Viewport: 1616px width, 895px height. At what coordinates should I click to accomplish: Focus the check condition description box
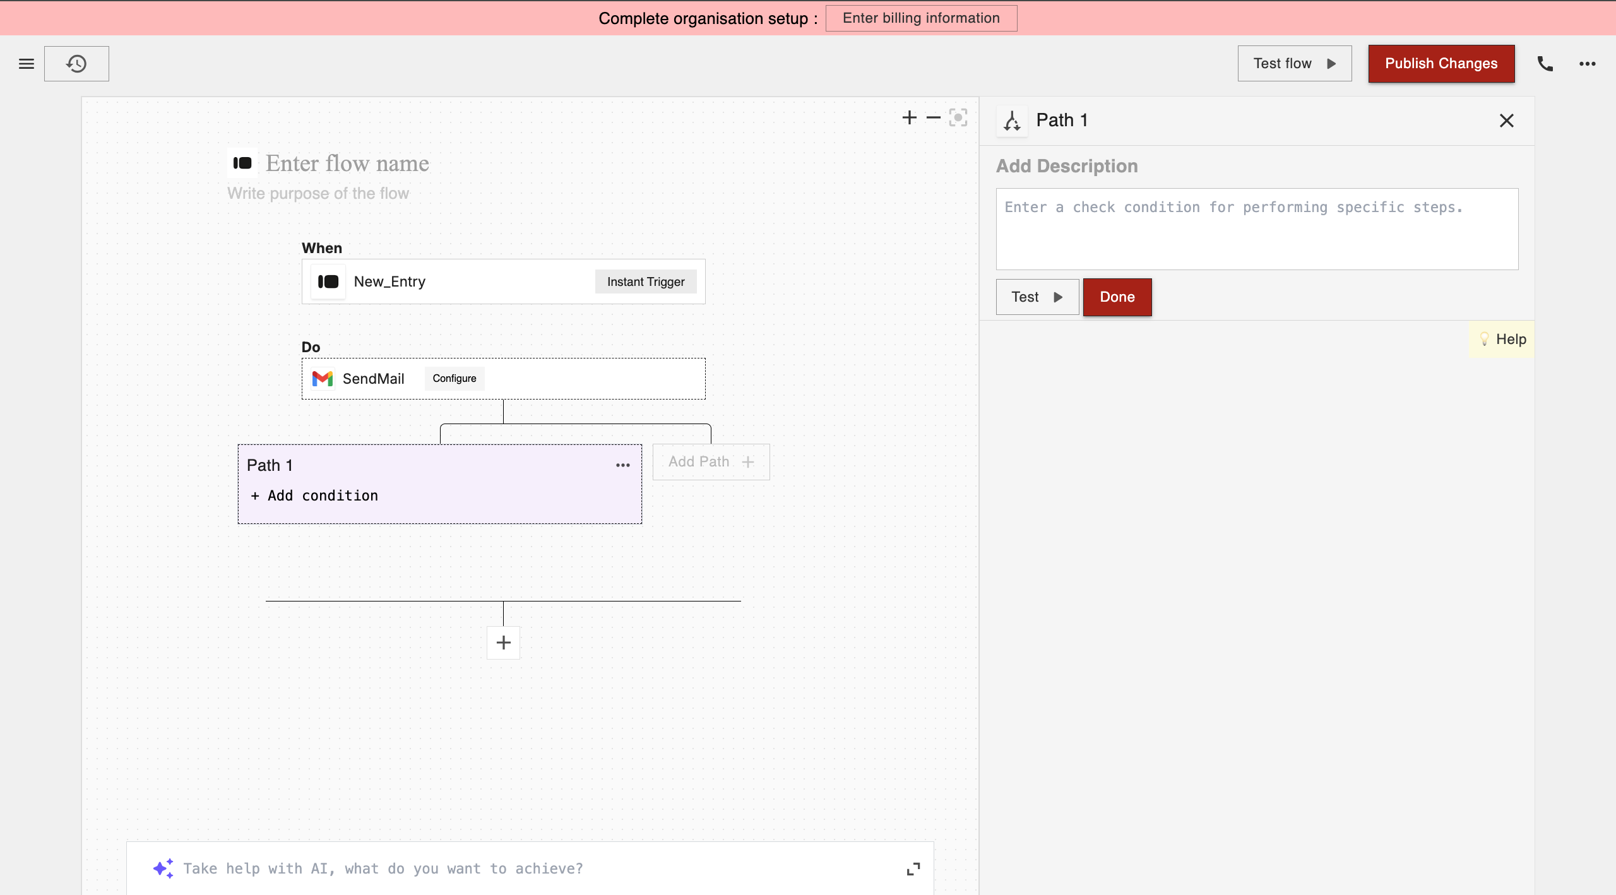1257,229
